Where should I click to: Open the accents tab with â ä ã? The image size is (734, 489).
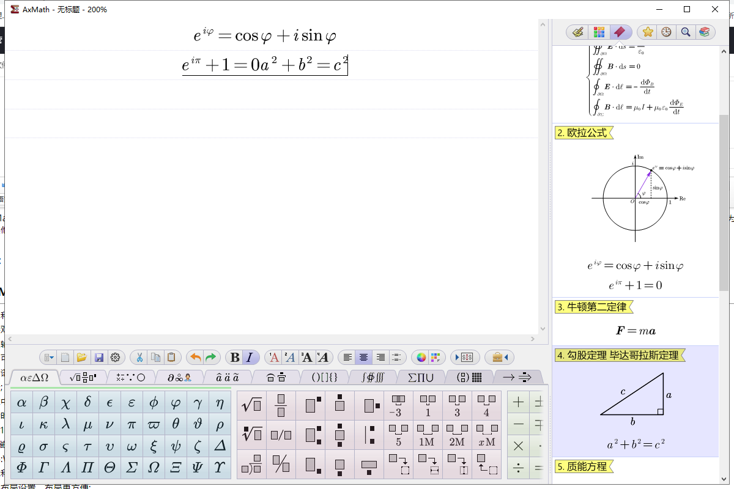coord(227,377)
